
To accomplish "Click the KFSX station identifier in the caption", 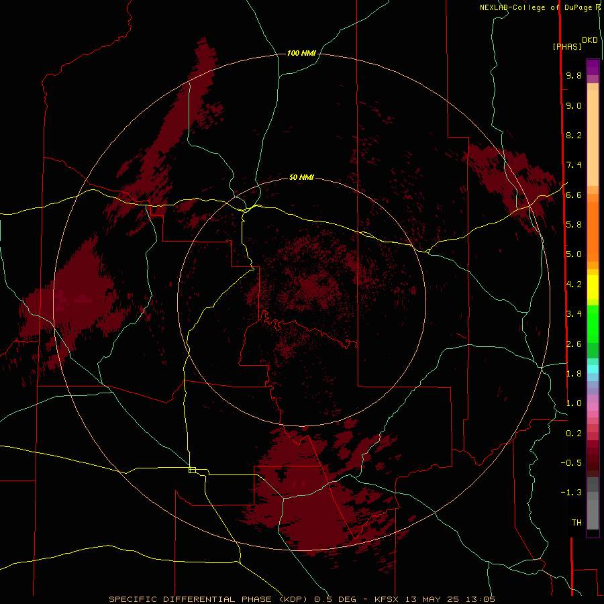I will point(387,599).
